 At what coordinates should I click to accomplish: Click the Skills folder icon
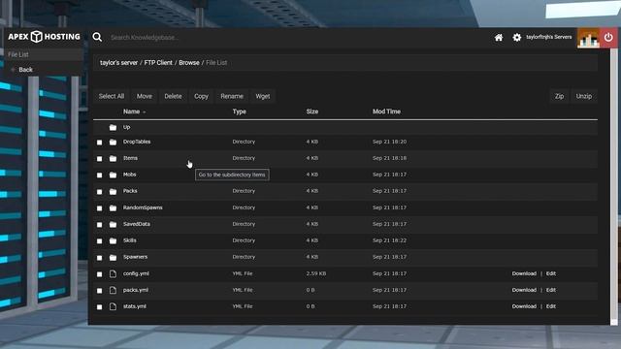pos(113,240)
